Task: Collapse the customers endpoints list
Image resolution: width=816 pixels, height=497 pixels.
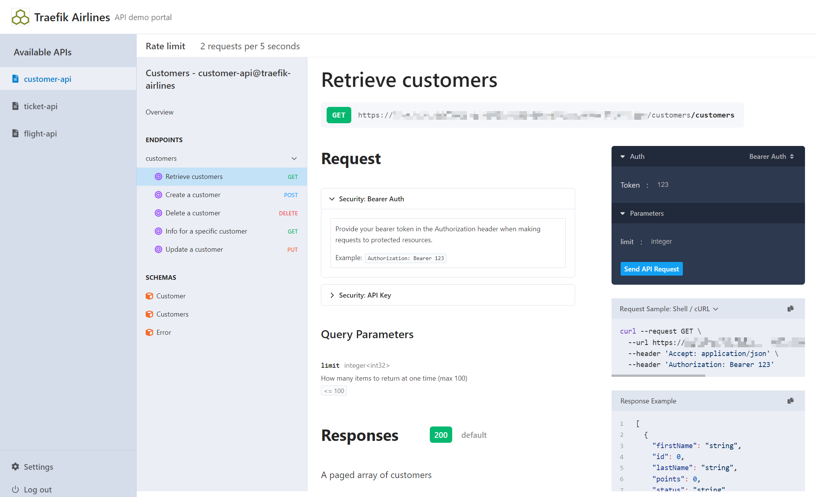Action: coord(294,158)
